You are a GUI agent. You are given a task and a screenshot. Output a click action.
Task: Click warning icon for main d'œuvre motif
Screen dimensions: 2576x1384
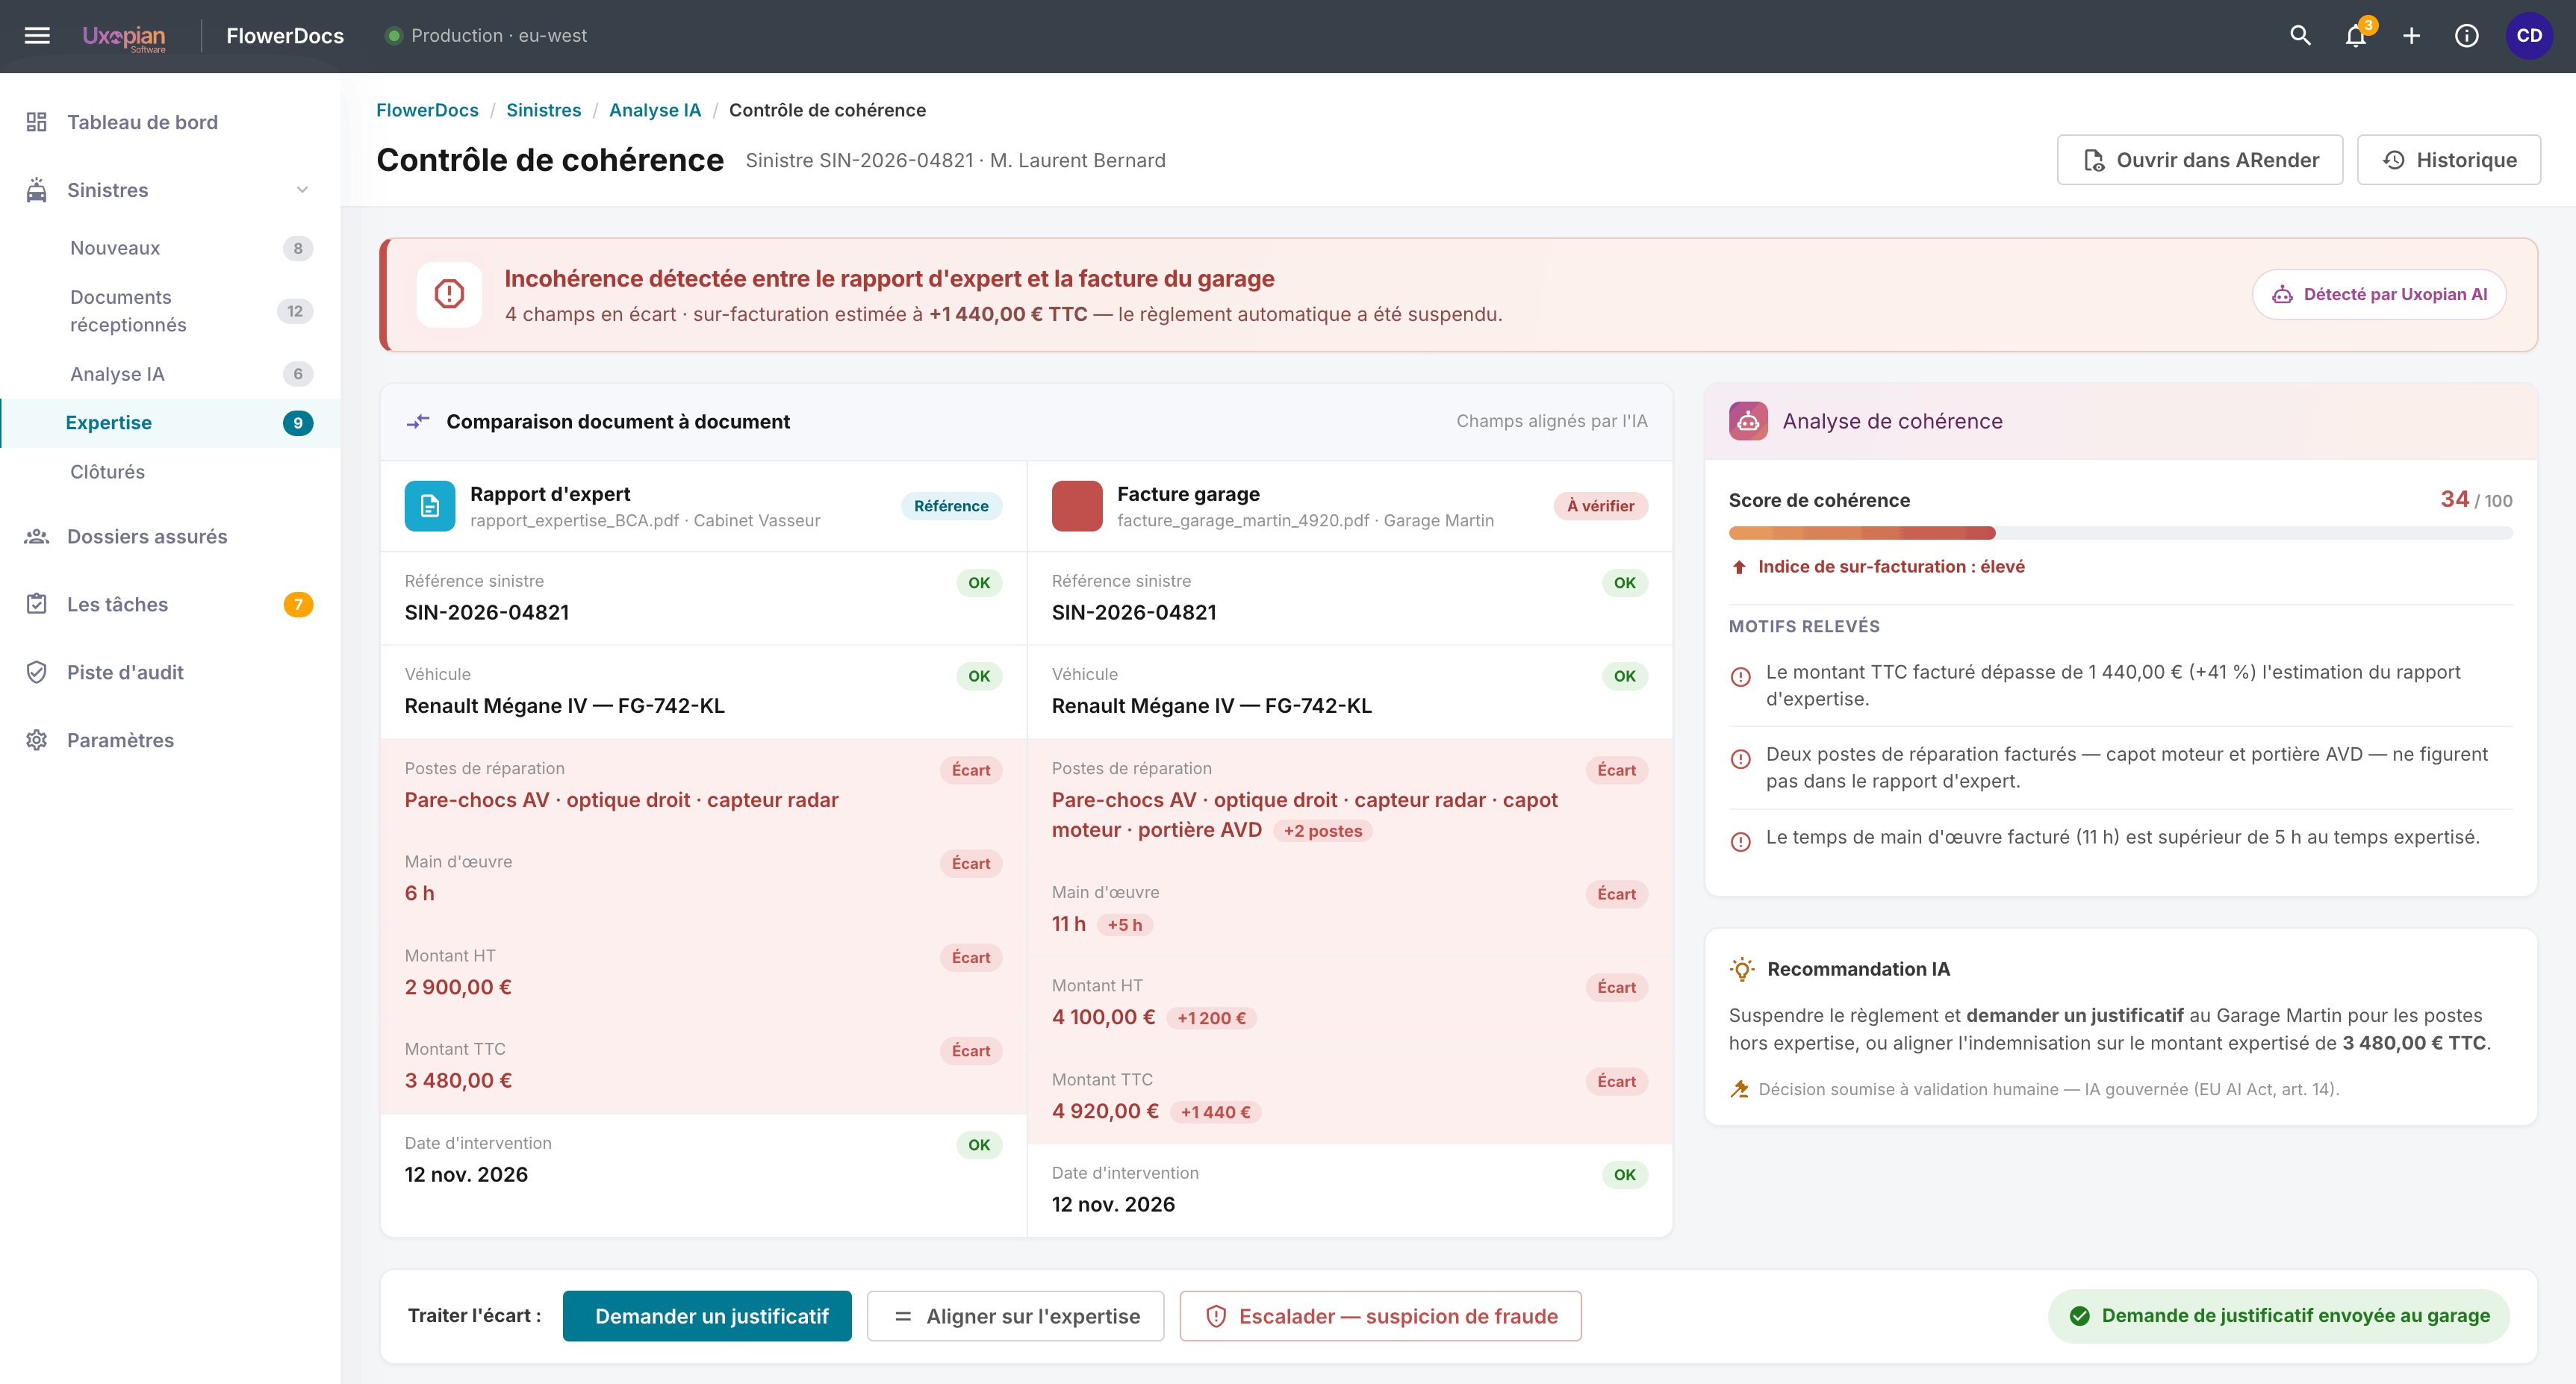tap(1740, 842)
